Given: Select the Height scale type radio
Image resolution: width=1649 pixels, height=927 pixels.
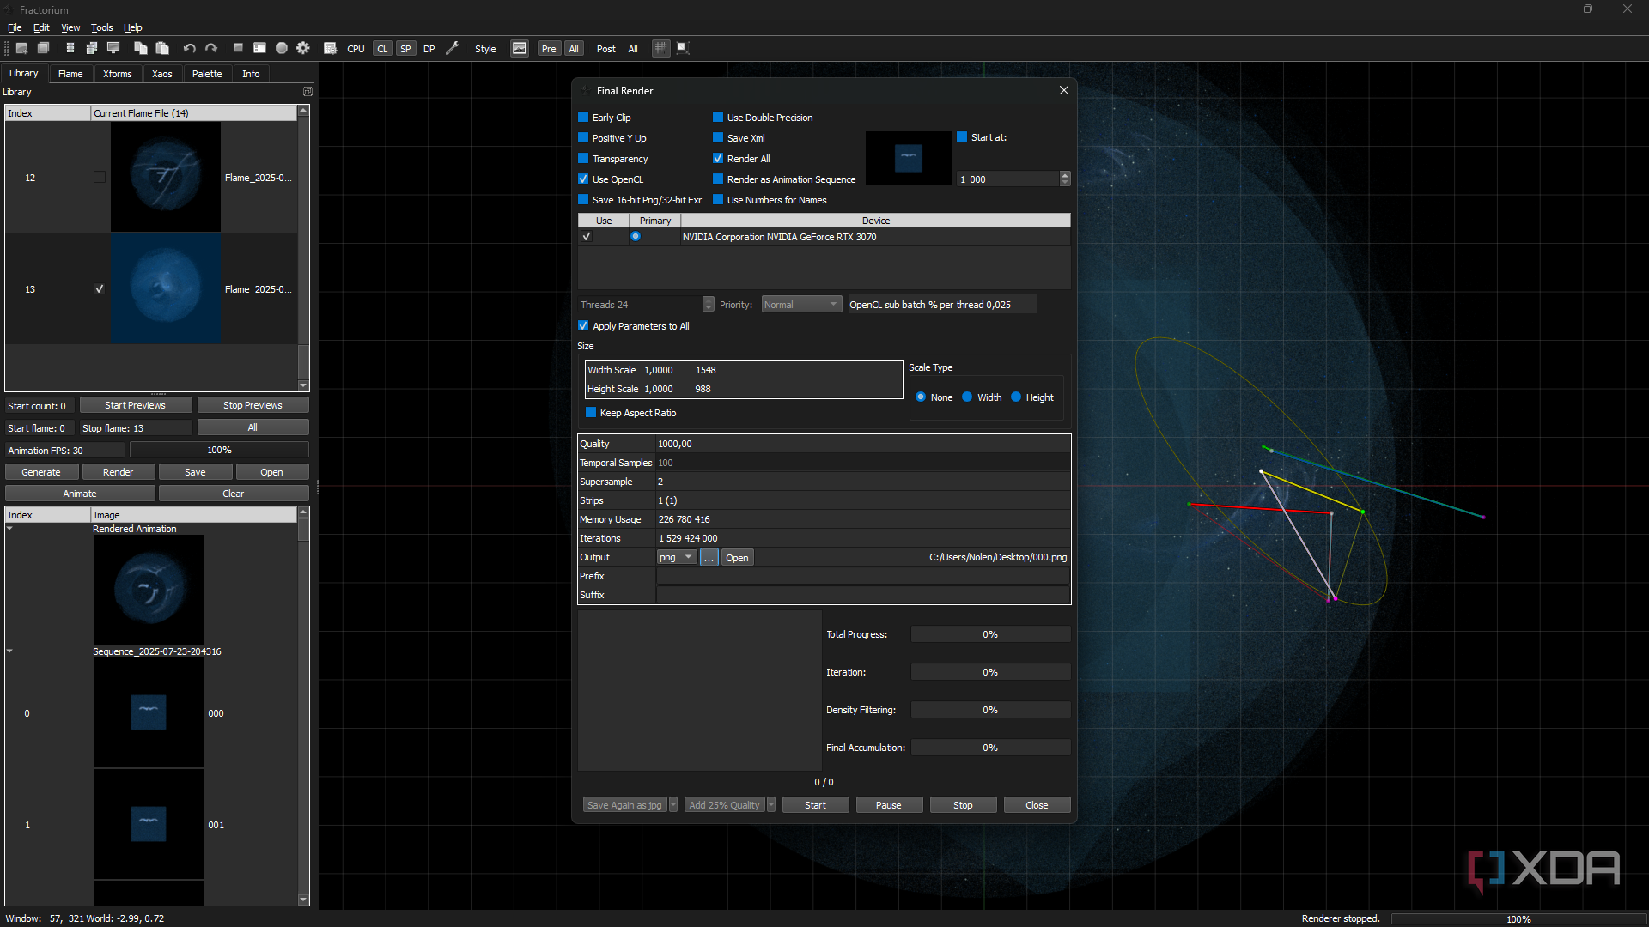Looking at the screenshot, I should [1016, 397].
